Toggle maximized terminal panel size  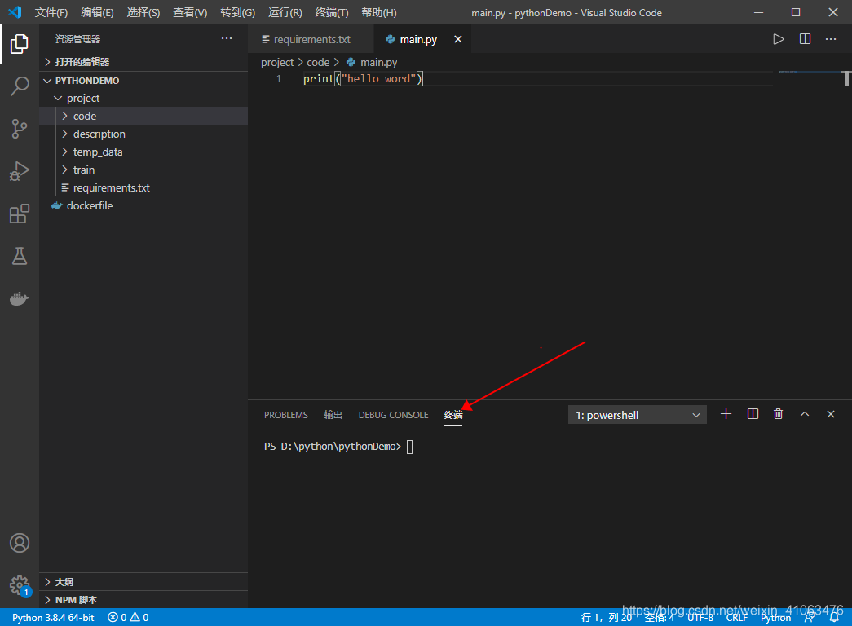805,414
